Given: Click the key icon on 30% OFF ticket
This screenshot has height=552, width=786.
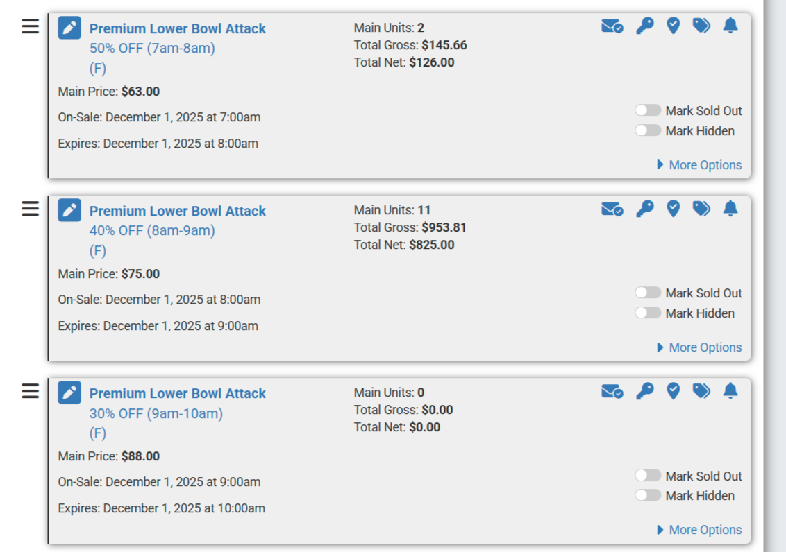Looking at the screenshot, I should tap(645, 391).
